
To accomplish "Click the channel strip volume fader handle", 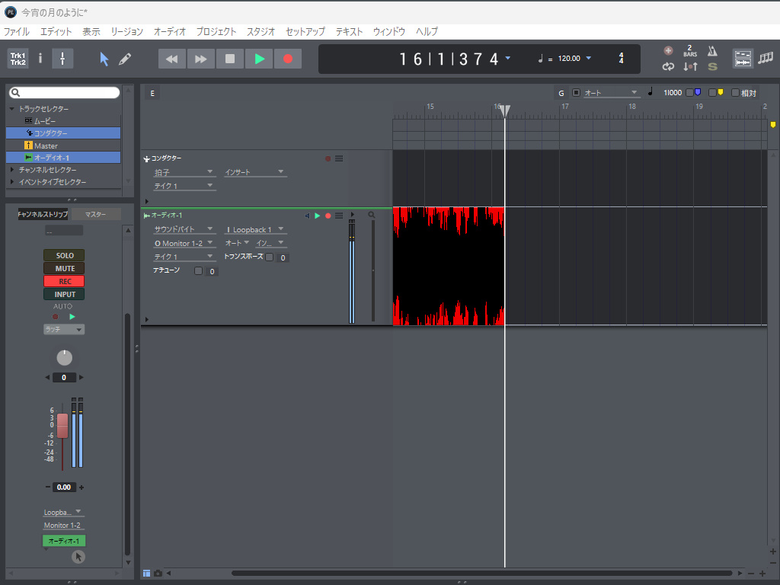I will pyautogui.click(x=62, y=425).
